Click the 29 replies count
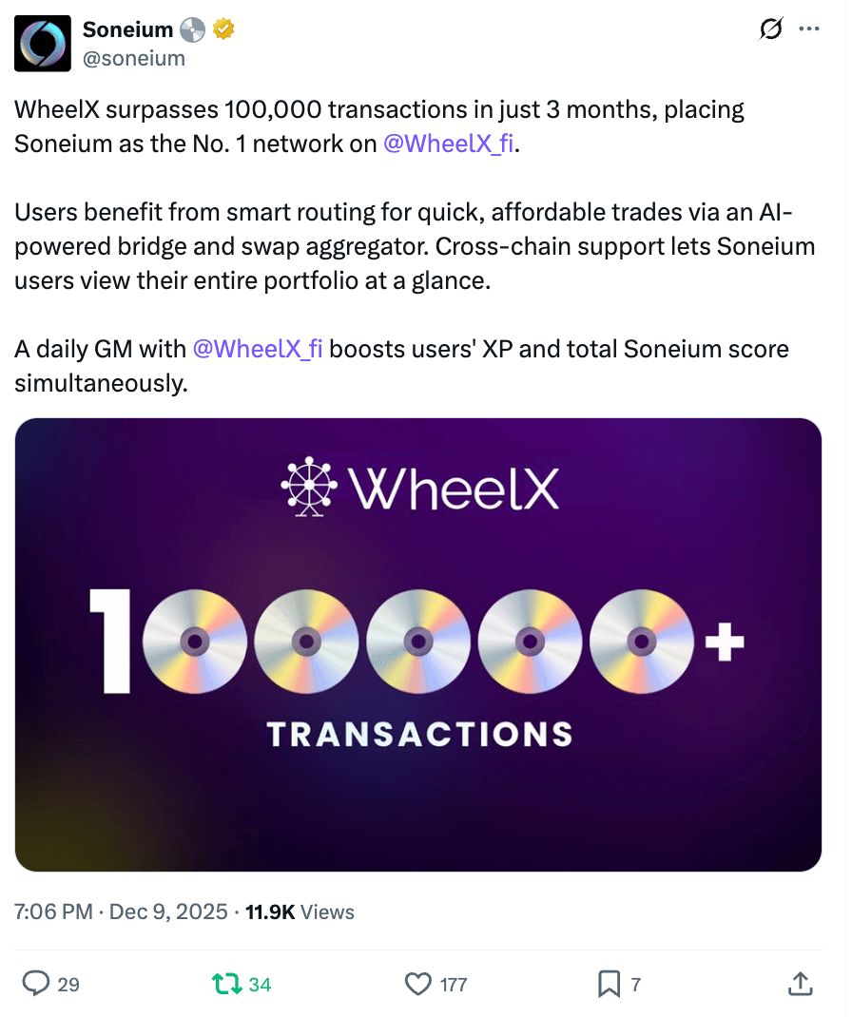This screenshot has height=1017, width=852. 68,985
